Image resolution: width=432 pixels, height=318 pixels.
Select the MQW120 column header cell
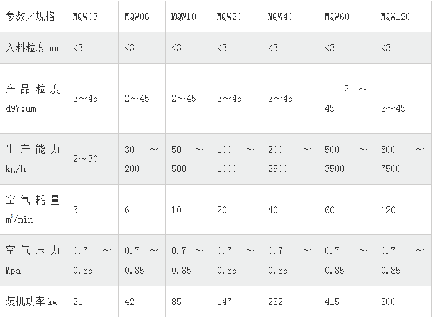click(403, 17)
